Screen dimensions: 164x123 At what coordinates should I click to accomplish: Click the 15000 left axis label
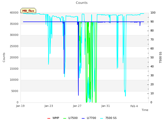14,69
